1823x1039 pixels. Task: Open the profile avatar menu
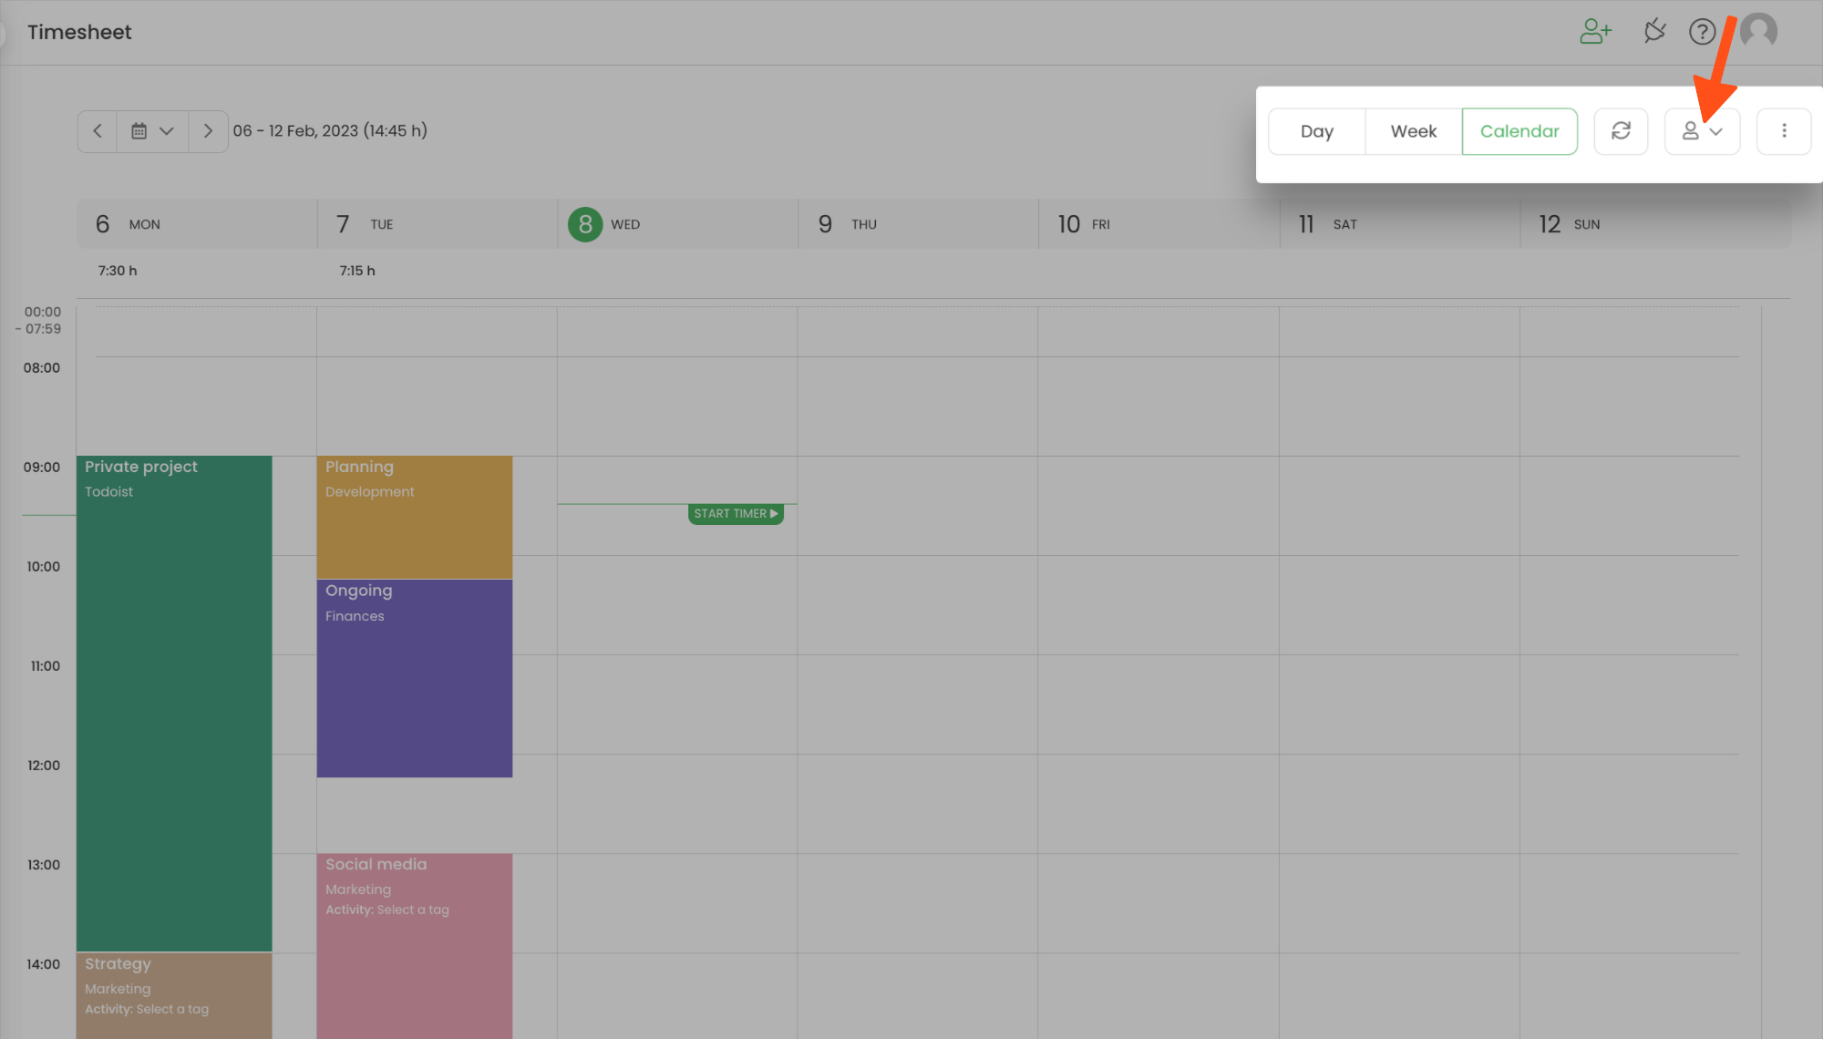point(1758,32)
